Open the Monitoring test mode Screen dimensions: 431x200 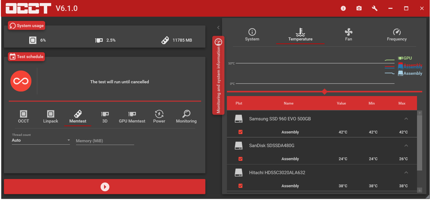[186, 116]
